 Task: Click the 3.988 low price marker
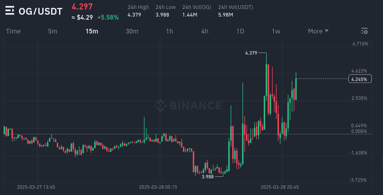207,176
